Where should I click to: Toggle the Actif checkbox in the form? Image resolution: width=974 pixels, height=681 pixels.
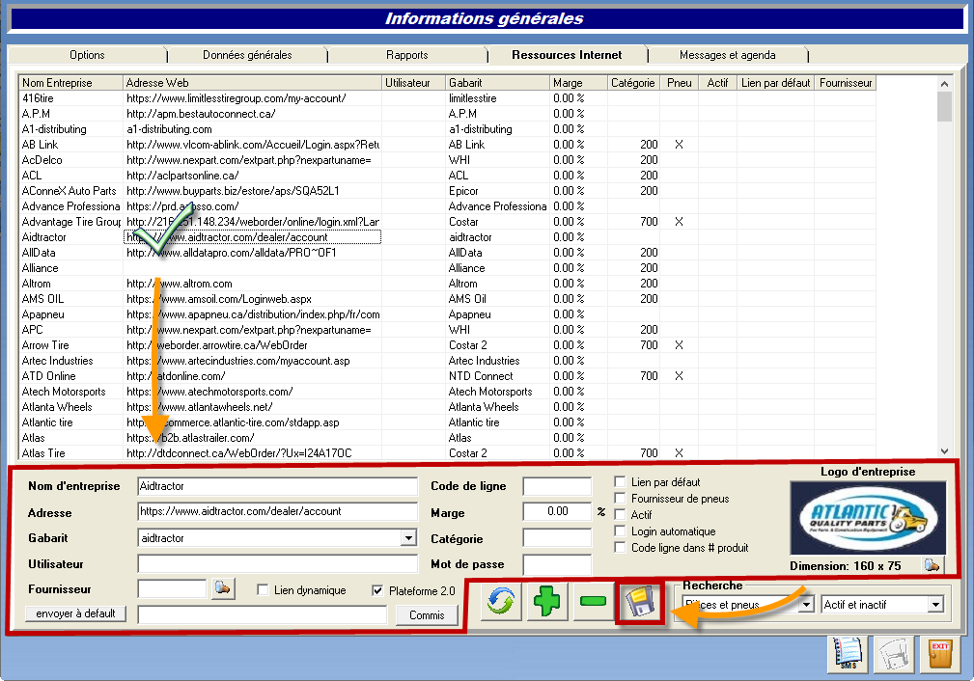pos(620,515)
